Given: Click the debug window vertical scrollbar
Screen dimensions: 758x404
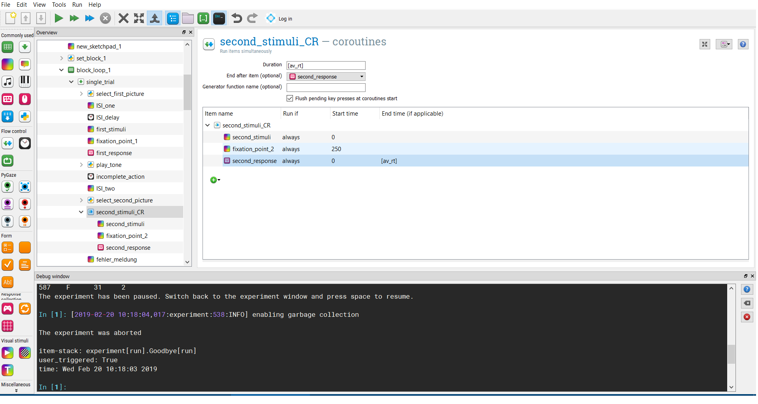Looking at the screenshot, I should (x=732, y=354).
